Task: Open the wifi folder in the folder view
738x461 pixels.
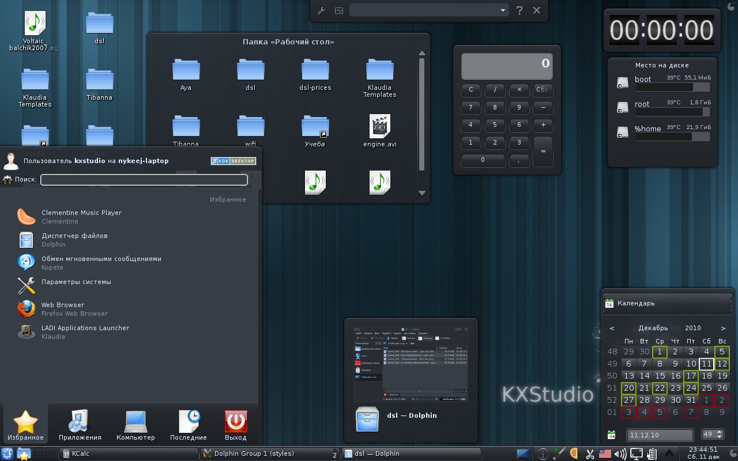Action: point(250,131)
